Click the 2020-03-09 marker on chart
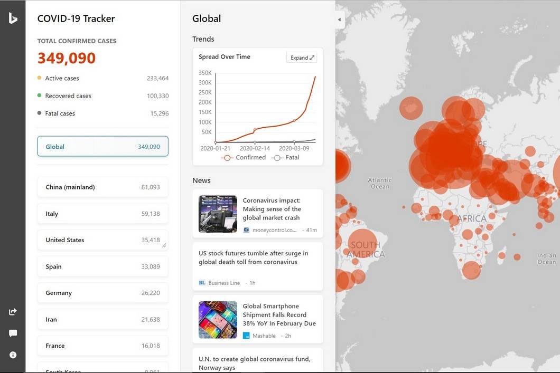The width and height of the screenshot is (560, 373). pyautogui.click(x=294, y=121)
